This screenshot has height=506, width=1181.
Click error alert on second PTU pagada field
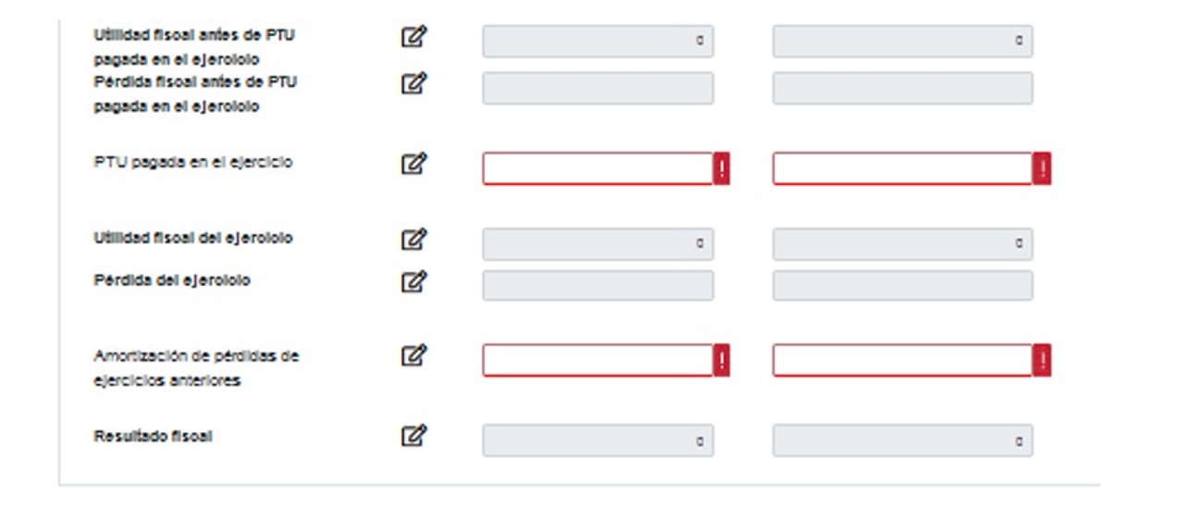point(1042,169)
